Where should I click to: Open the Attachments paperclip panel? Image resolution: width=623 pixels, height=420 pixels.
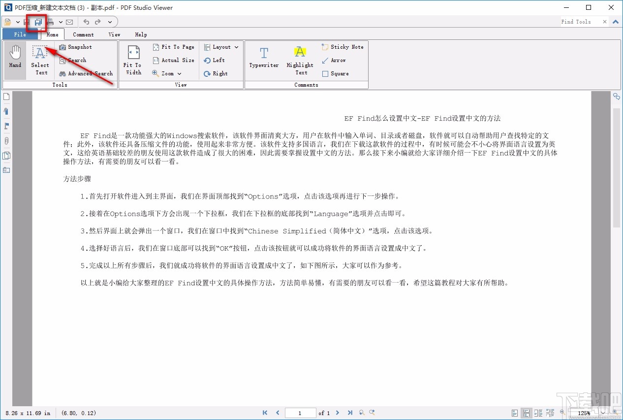[x=6, y=141]
